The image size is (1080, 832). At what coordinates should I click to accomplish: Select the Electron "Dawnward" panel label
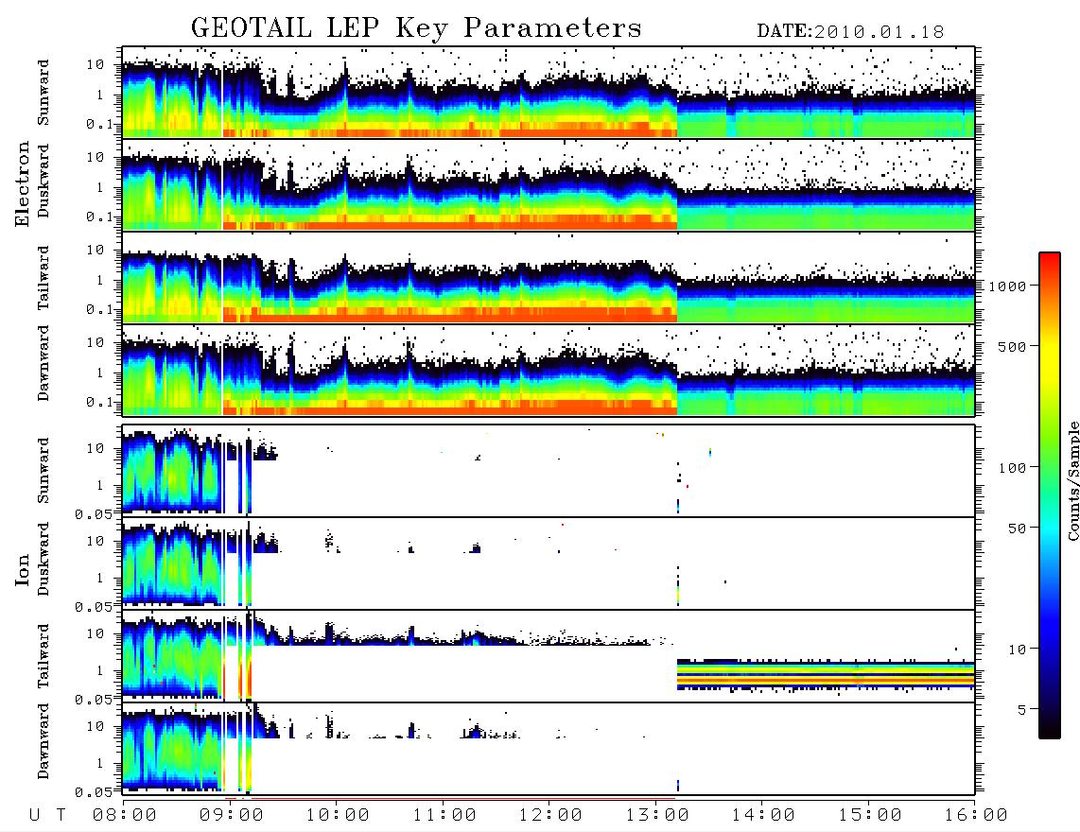44,363
